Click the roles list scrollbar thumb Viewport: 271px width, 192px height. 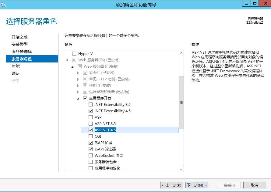click(x=181, y=103)
